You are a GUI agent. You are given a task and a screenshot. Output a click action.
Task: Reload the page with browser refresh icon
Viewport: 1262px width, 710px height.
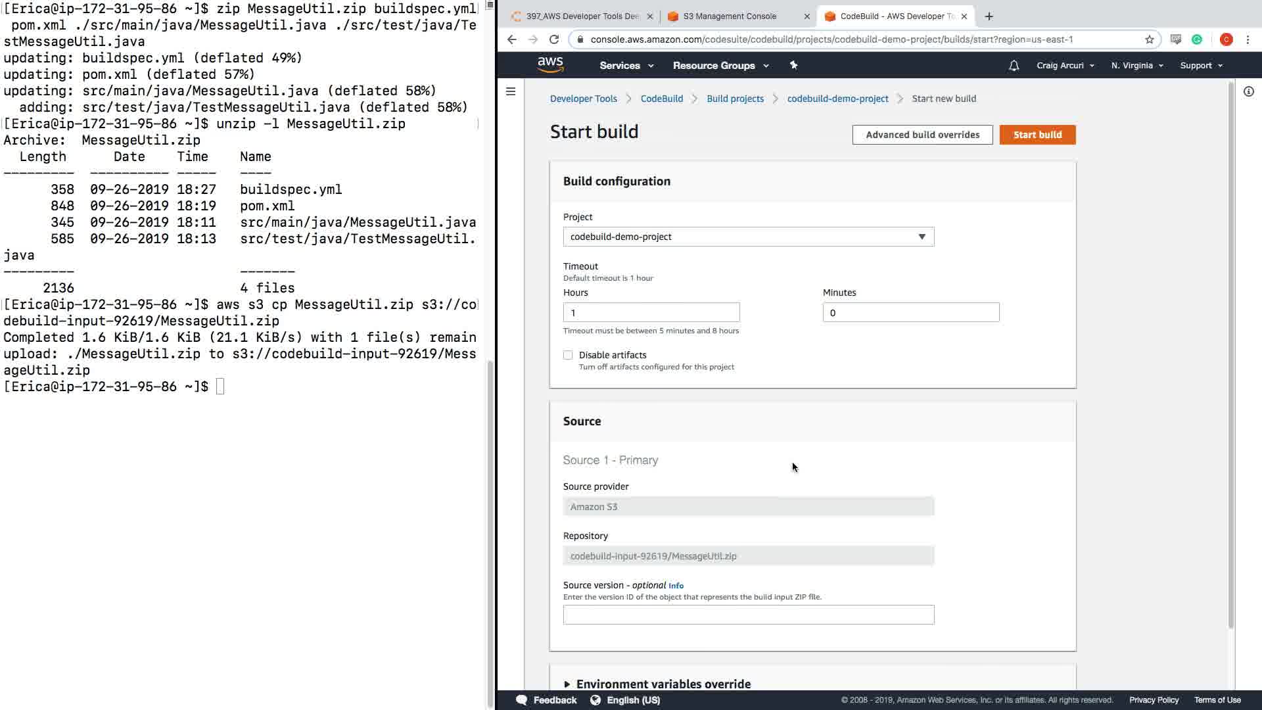pyautogui.click(x=554, y=39)
